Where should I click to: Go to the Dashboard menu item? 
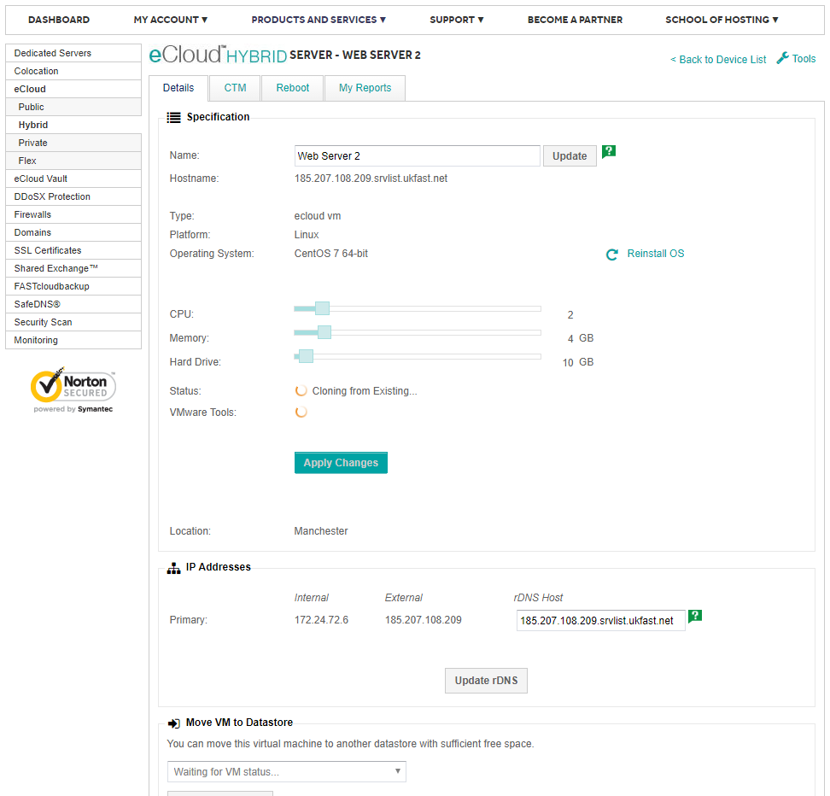(59, 20)
